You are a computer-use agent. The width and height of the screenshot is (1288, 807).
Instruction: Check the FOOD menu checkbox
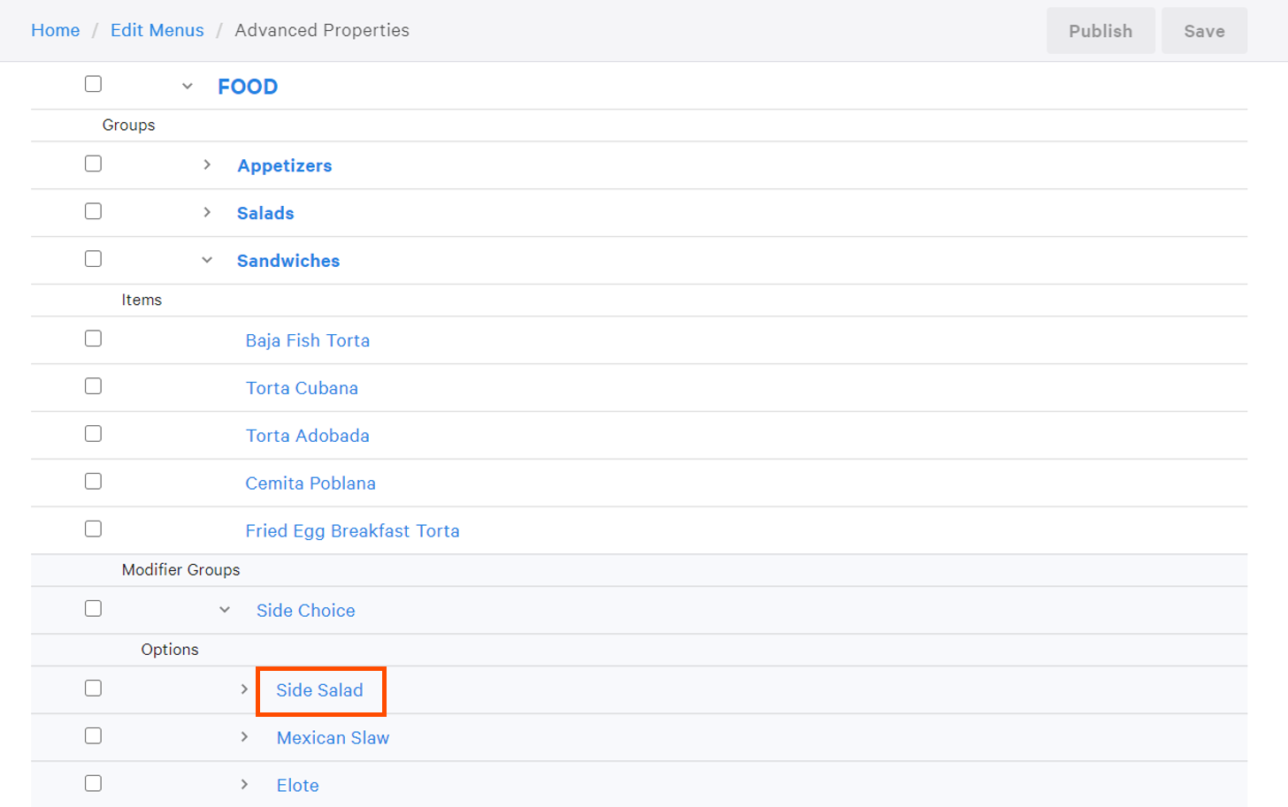(x=93, y=84)
